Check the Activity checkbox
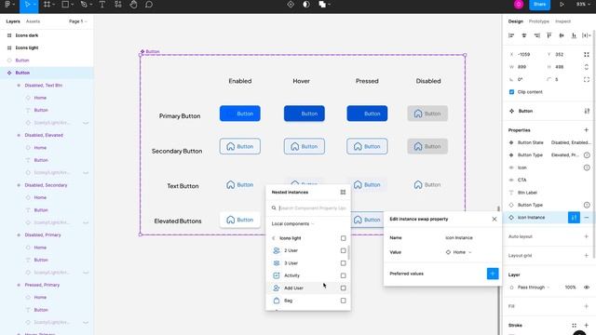 click(x=344, y=275)
